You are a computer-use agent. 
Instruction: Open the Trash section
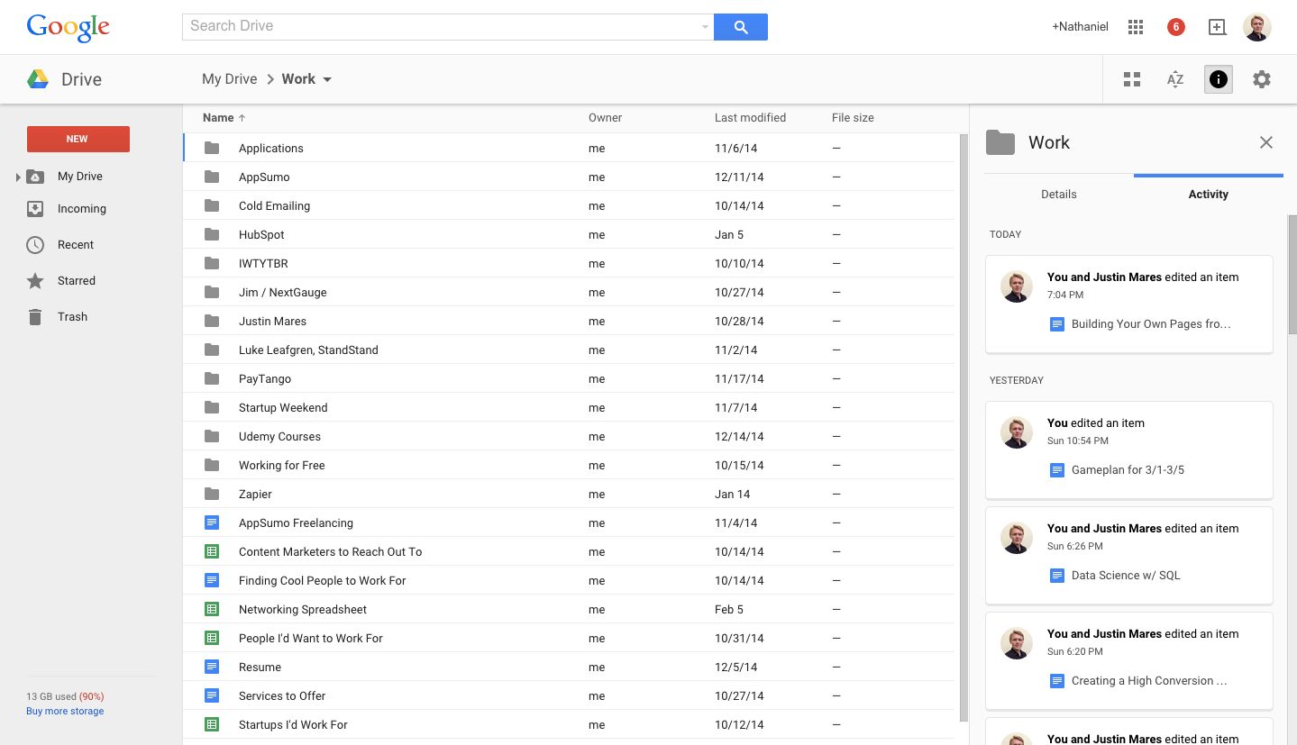(72, 316)
